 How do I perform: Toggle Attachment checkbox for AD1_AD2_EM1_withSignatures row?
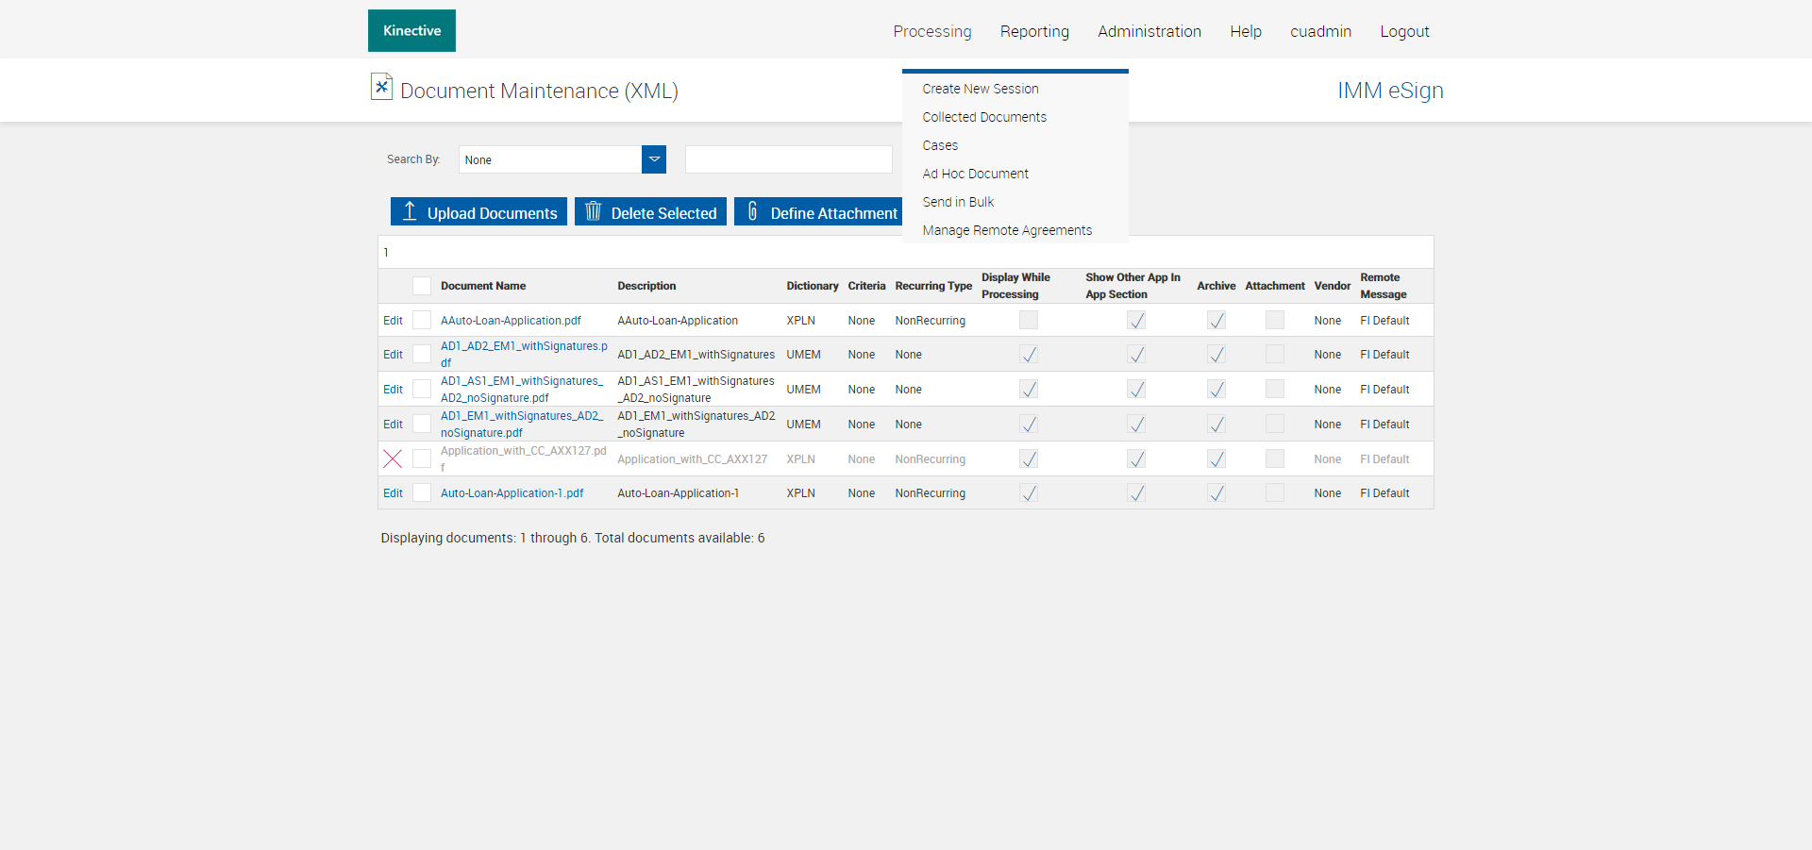1274,355
